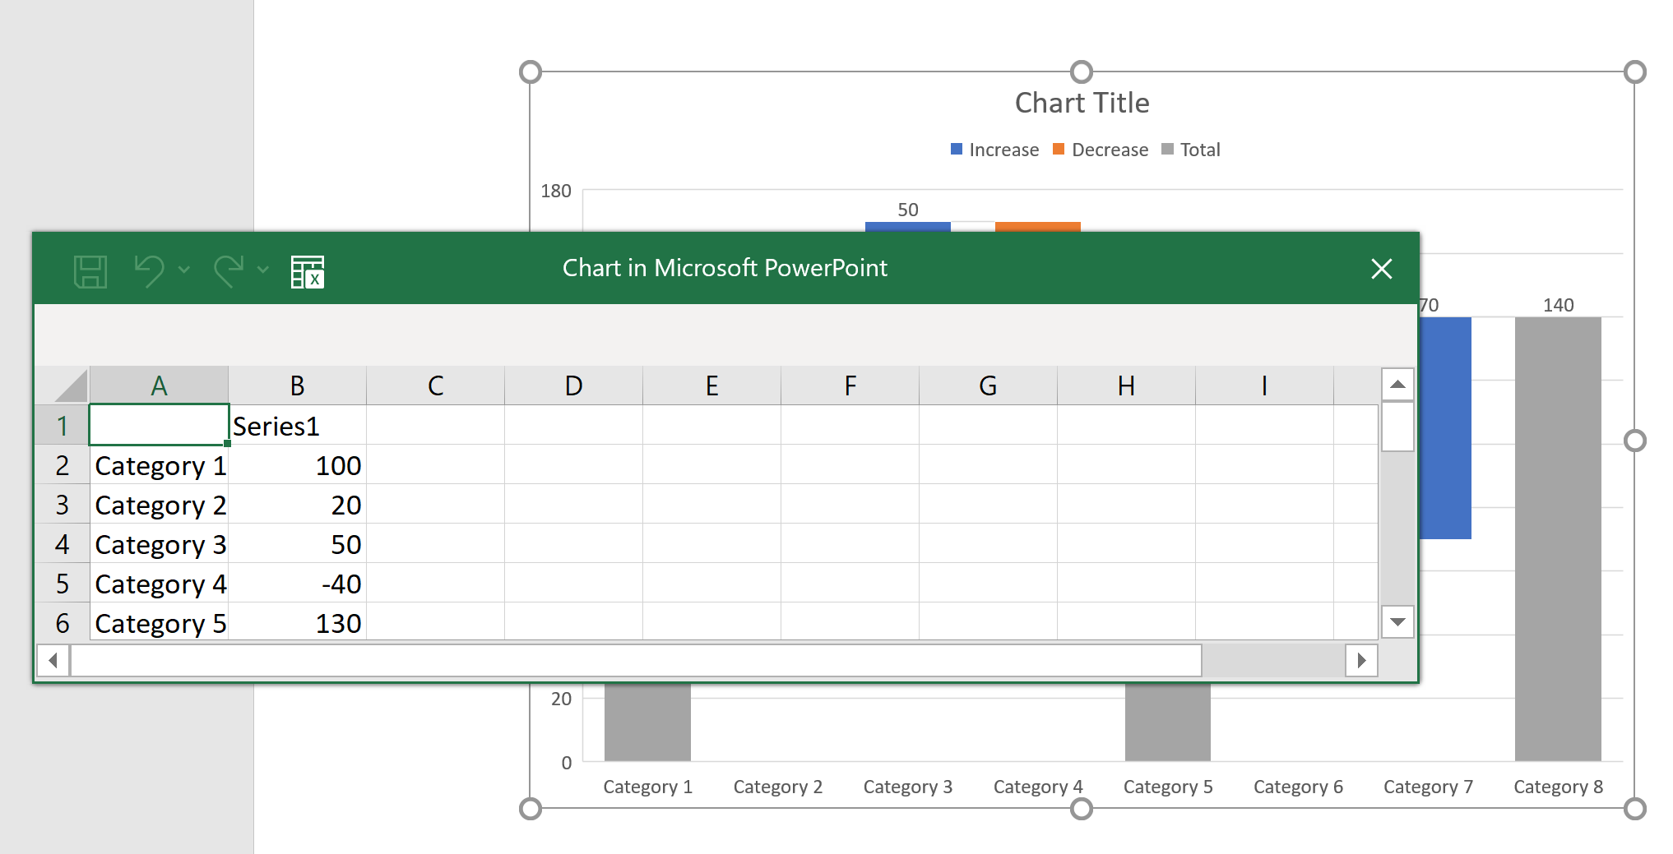Expand the Redo history dropdown arrow
The image size is (1673, 854).
(263, 270)
